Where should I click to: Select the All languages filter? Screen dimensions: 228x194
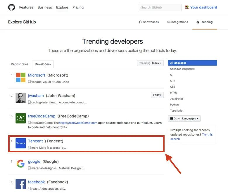tap(192, 63)
